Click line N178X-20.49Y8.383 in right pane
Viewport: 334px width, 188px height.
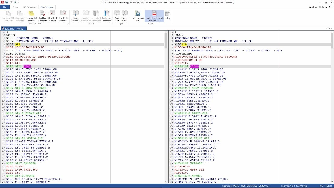point(189,170)
